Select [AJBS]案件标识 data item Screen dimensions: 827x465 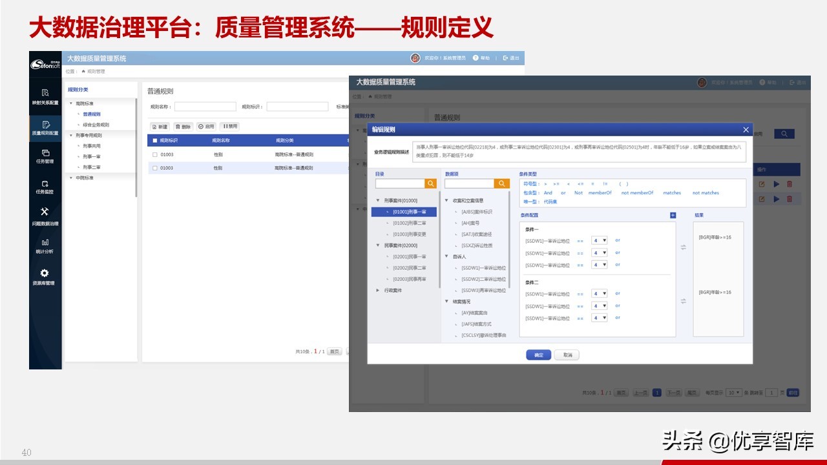tap(477, 212)
